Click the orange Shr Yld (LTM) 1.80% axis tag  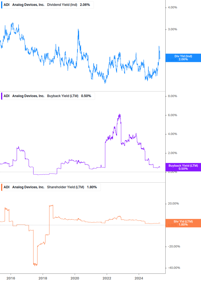point(183,223)
